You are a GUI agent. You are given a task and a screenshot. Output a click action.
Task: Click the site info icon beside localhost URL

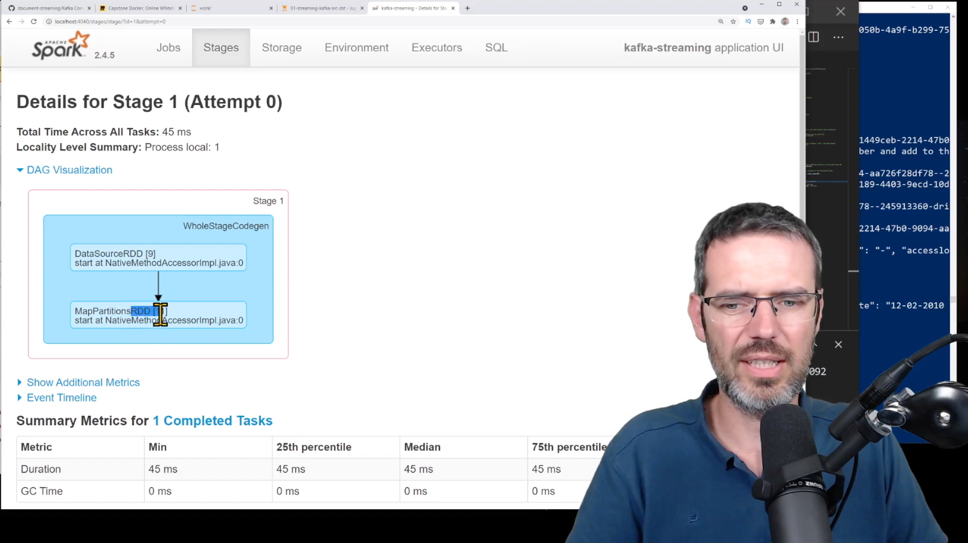point(49,21)
